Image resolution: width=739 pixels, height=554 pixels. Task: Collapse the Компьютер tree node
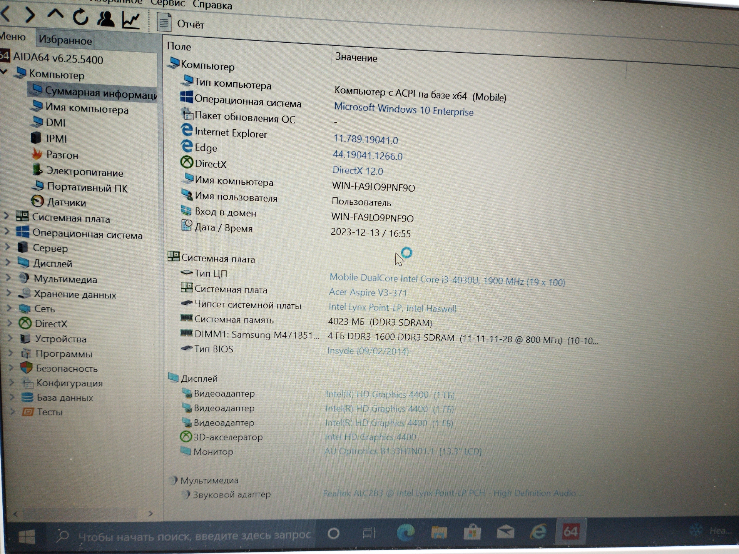pyautogui.click(x=5, y=72)
